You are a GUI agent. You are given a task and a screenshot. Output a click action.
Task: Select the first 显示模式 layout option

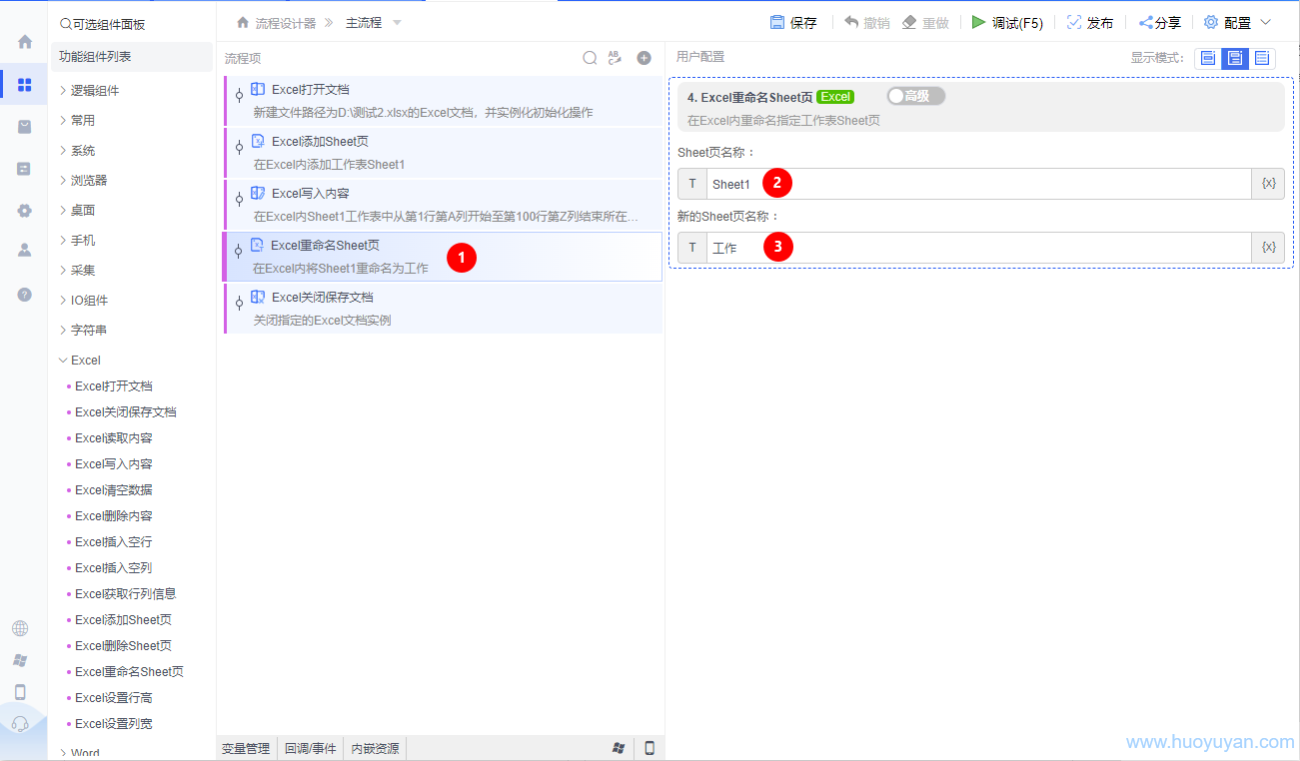pos(1208,58)
